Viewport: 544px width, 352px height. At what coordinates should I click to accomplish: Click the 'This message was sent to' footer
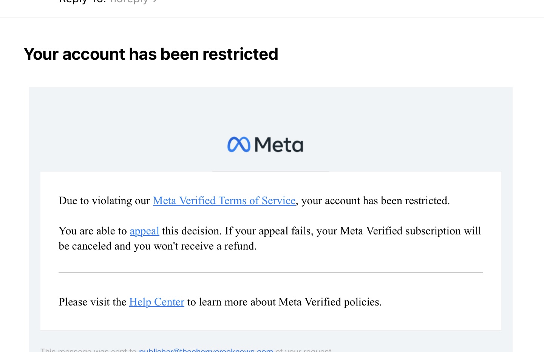click(x=88, y=350)
